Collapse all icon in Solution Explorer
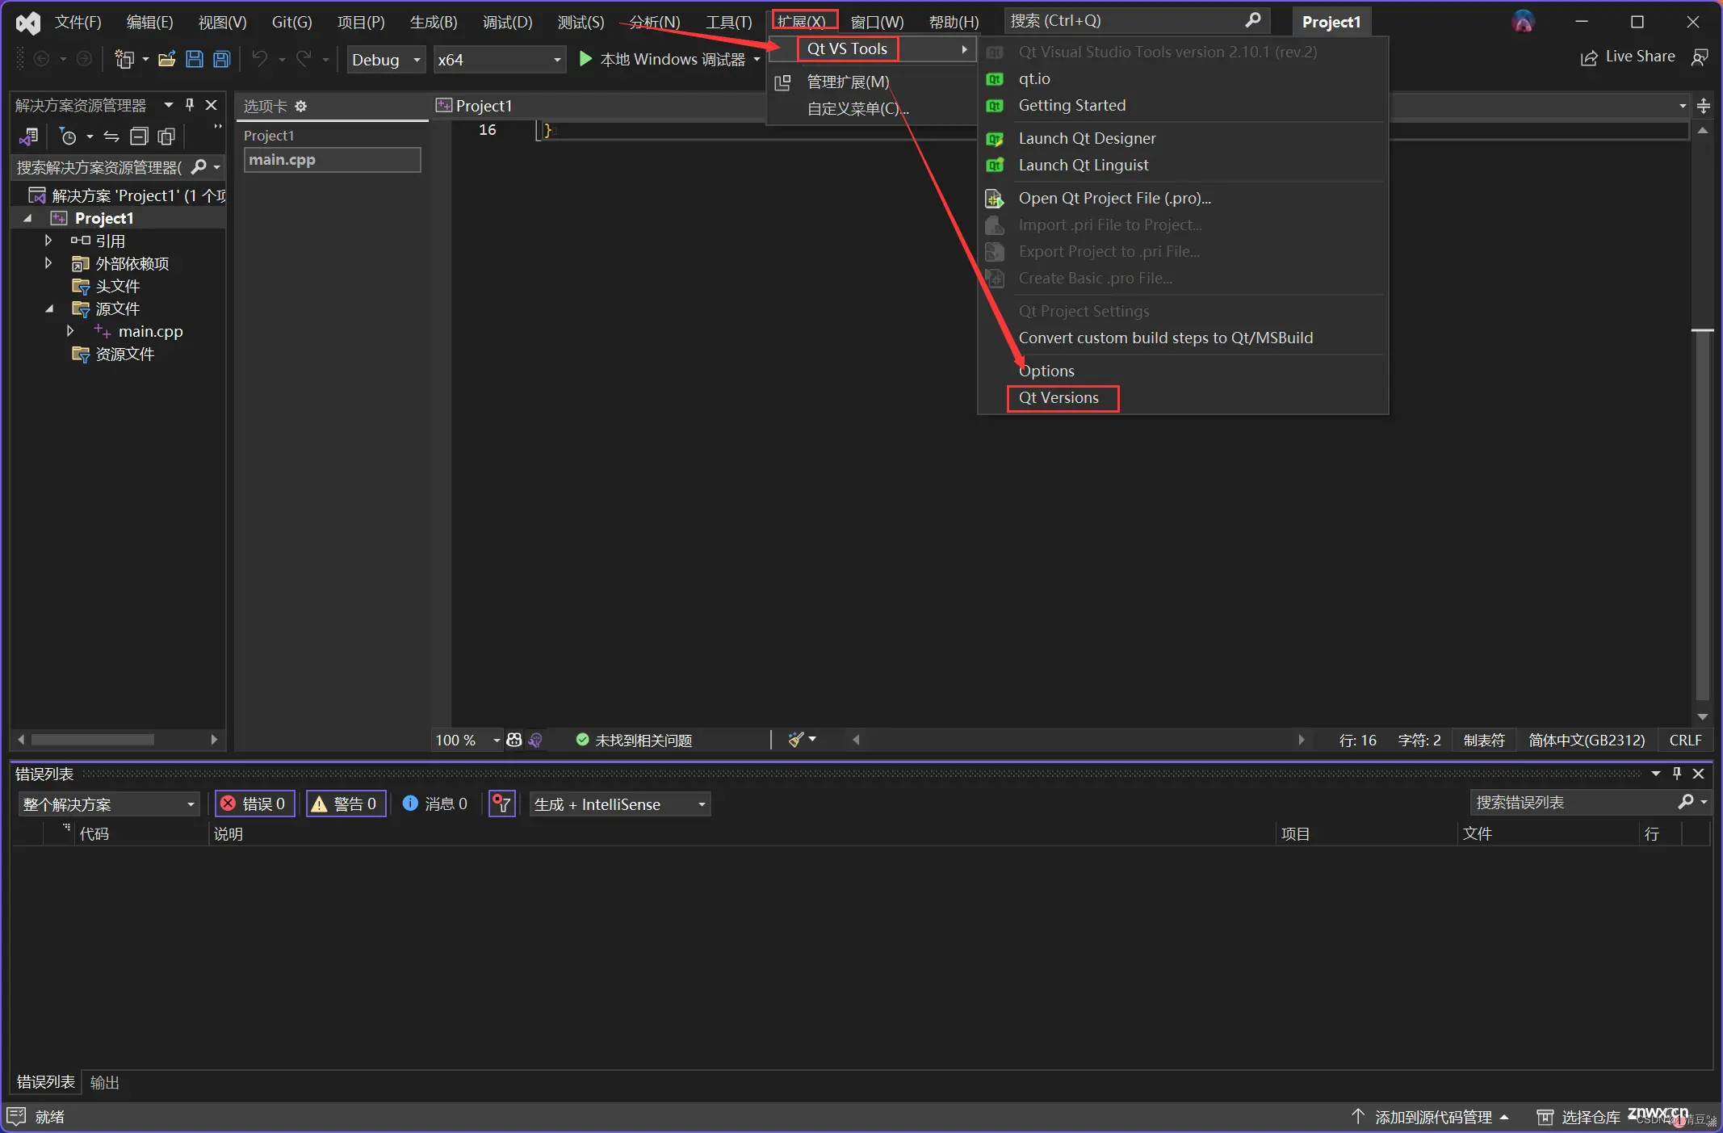1723x1133 pixels. (x=139, y=136)
